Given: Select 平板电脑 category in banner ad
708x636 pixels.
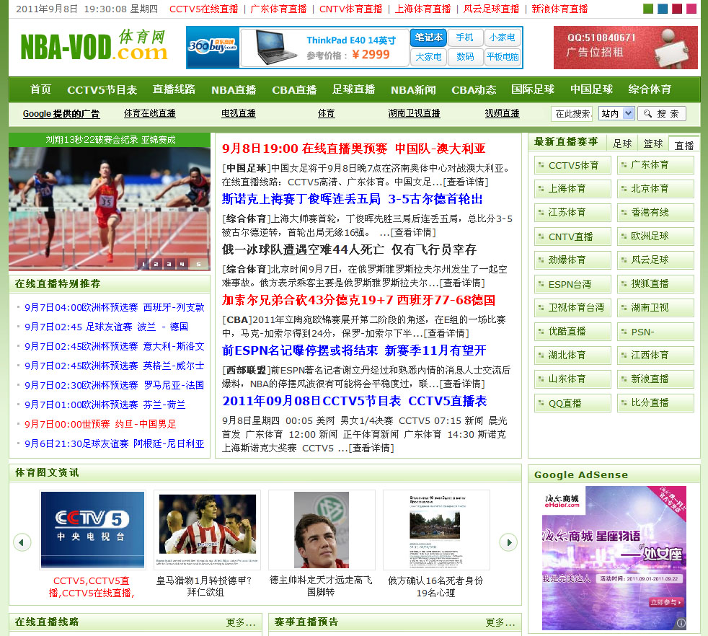Looking at the screenshot, I should 503,57.
